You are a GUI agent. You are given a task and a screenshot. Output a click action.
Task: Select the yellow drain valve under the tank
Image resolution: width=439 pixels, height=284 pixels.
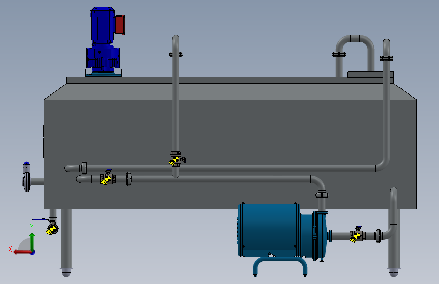(52, 228)
